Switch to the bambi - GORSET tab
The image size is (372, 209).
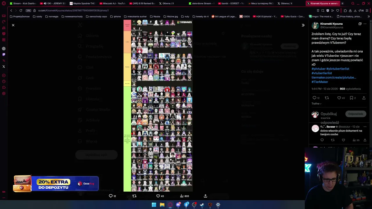click(232, 3)
